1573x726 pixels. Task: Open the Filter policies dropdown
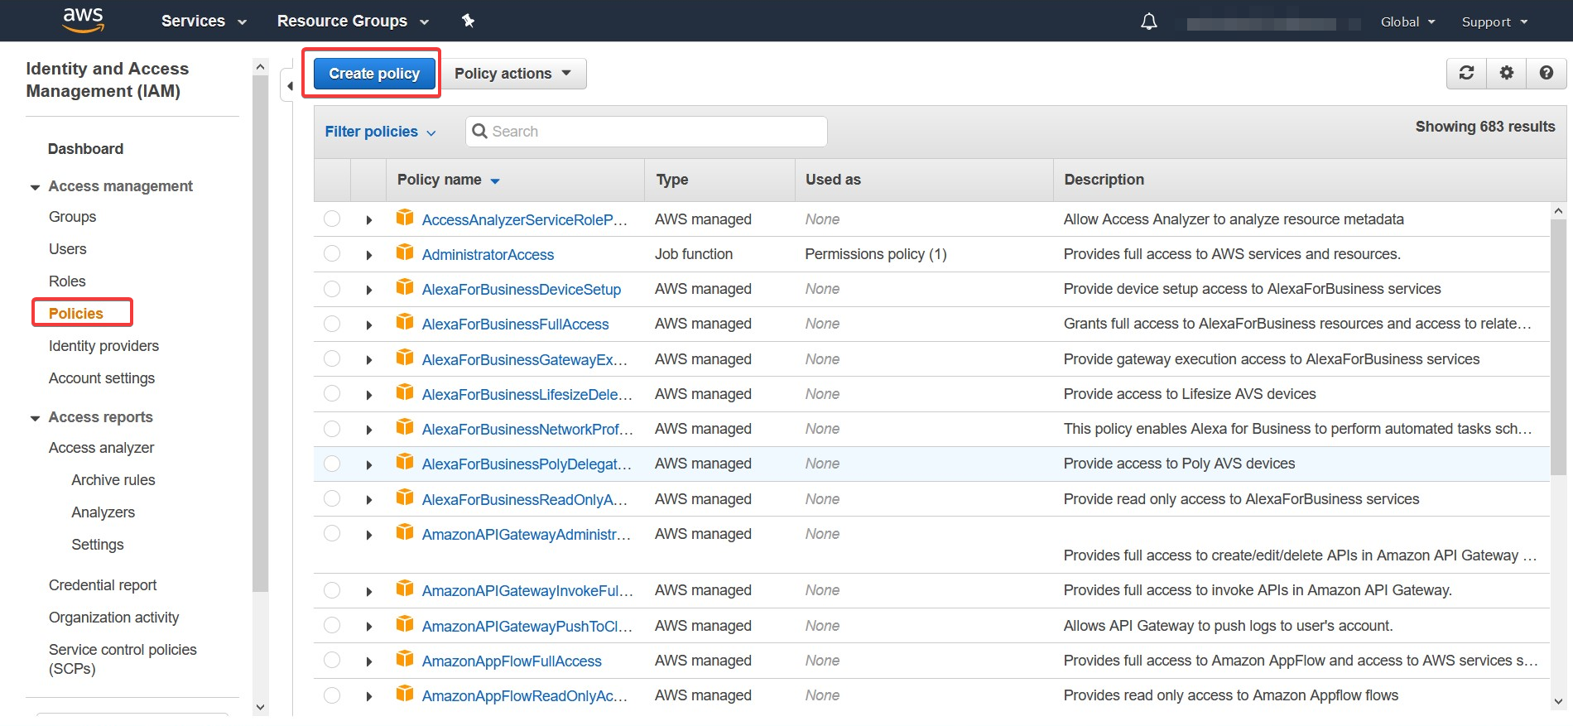click(x=380, y=132)
